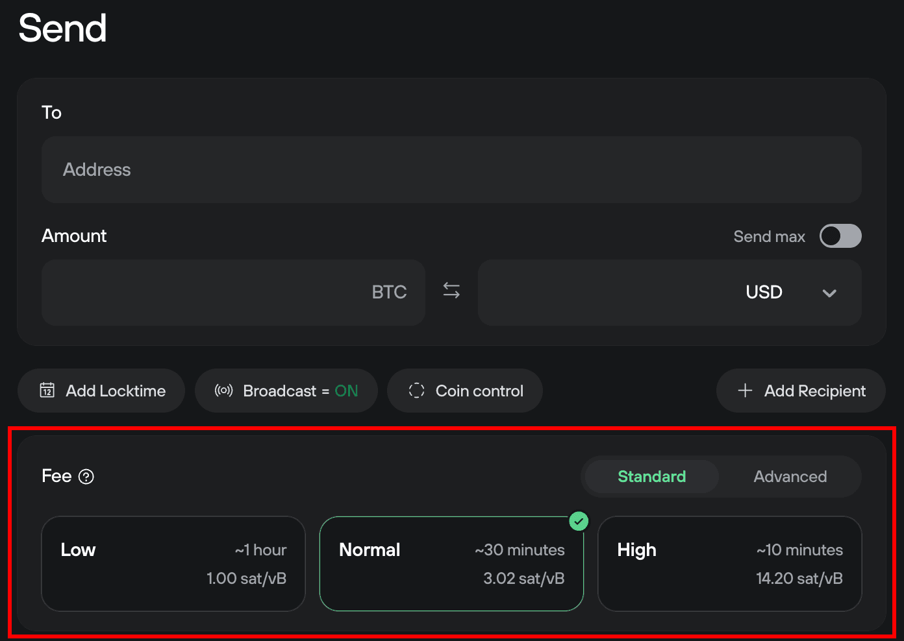
Task: Select the Normal fee card
Action: (451, 563)
